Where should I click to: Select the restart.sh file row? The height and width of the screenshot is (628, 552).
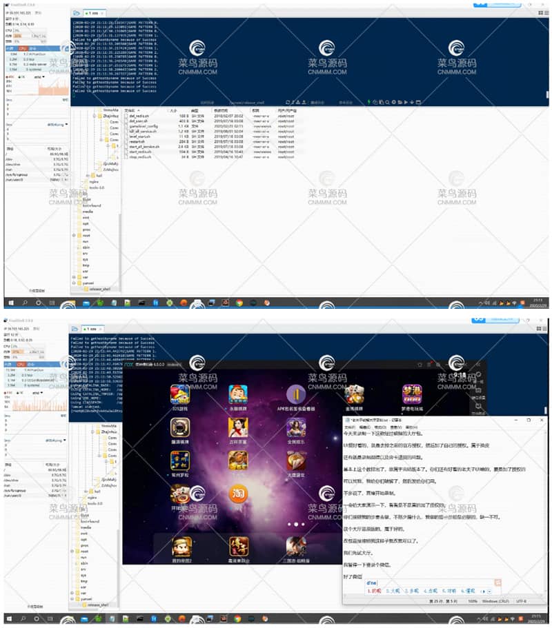coord(210,141)
